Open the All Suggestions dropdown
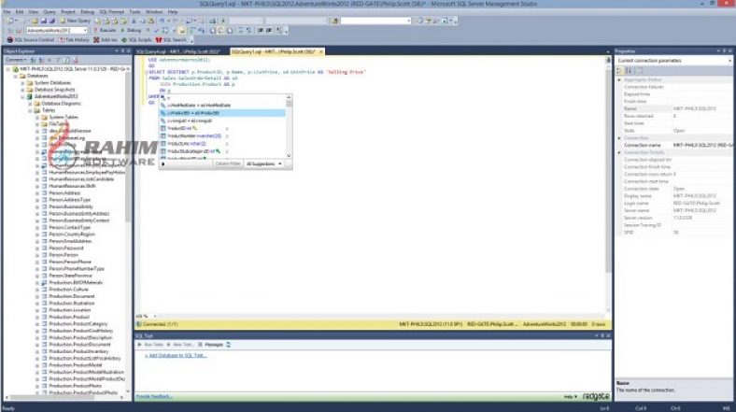The height and width of the screenshot is (412, 736). 263,163
